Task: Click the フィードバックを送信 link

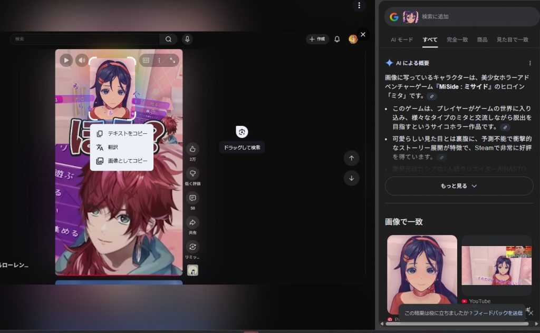Action: point(498,313)
